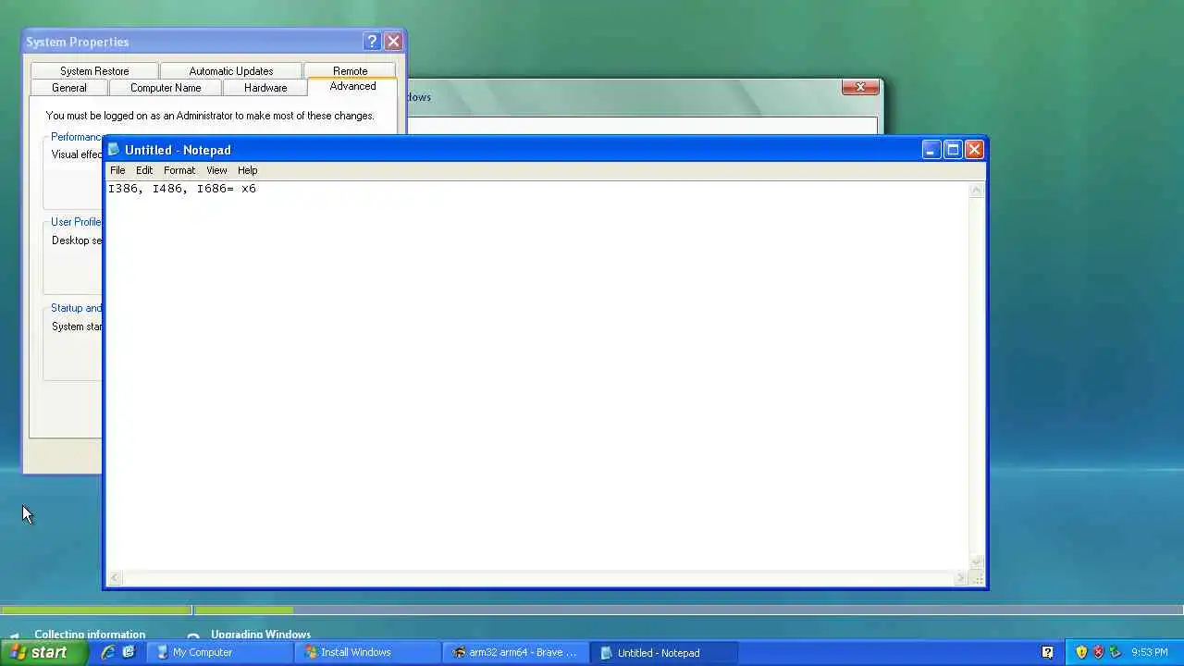
Task: Click the 'Collecting information' setup step label
Action: [x=90, y=635]
